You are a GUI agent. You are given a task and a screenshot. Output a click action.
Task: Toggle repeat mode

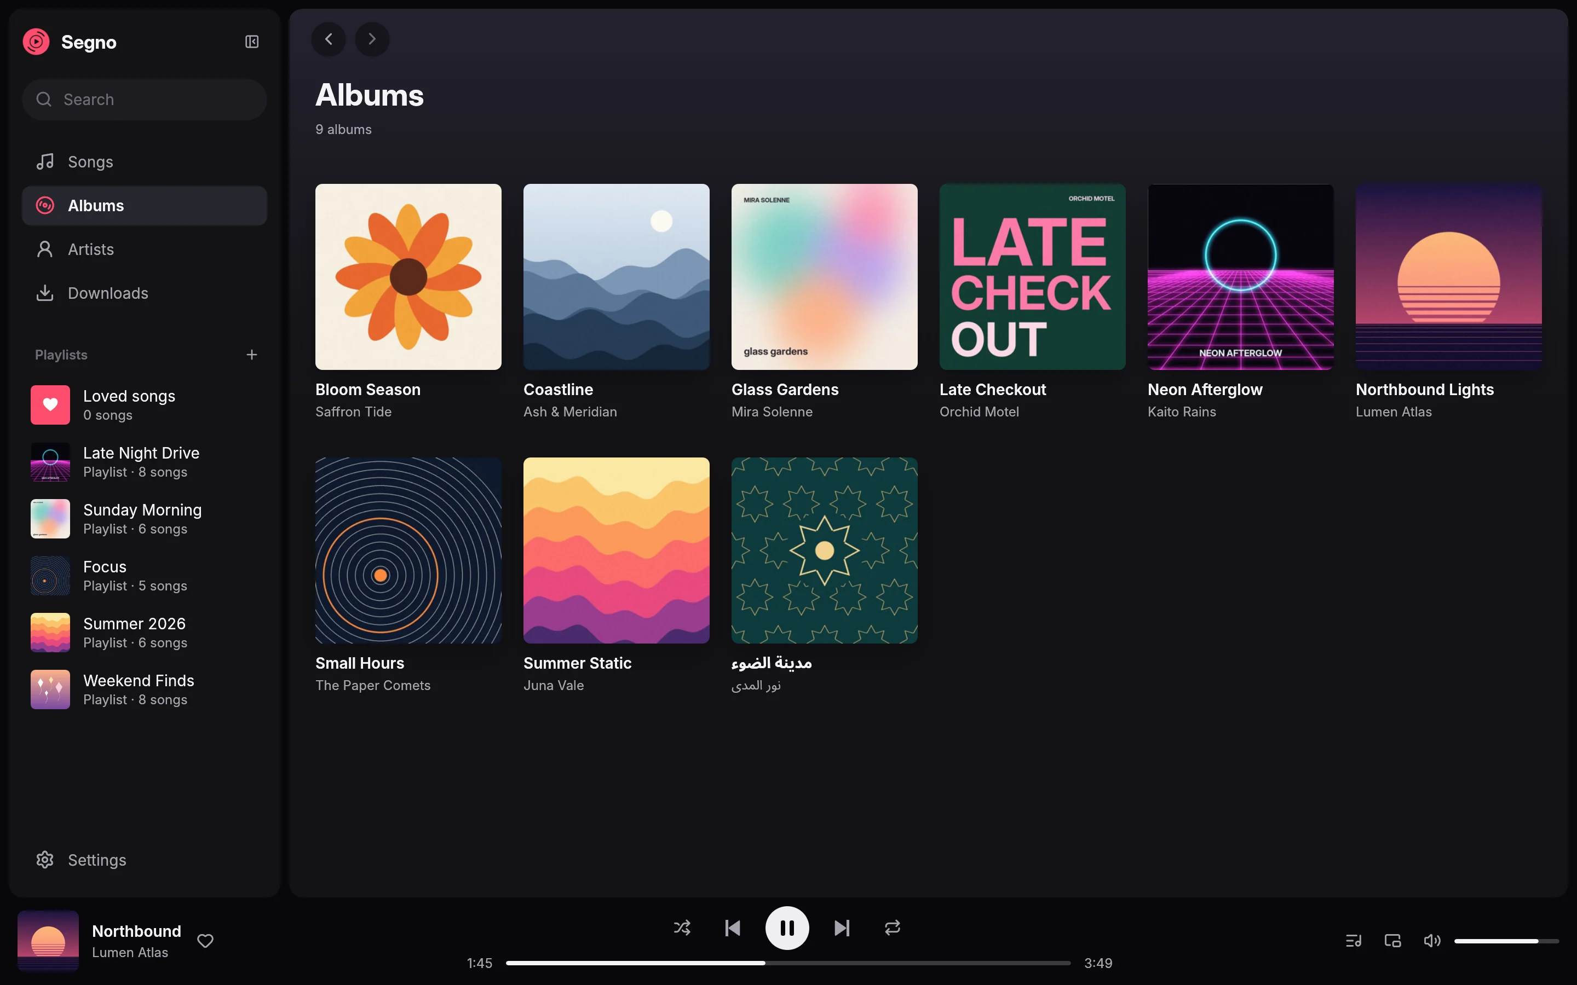[893, 928]
